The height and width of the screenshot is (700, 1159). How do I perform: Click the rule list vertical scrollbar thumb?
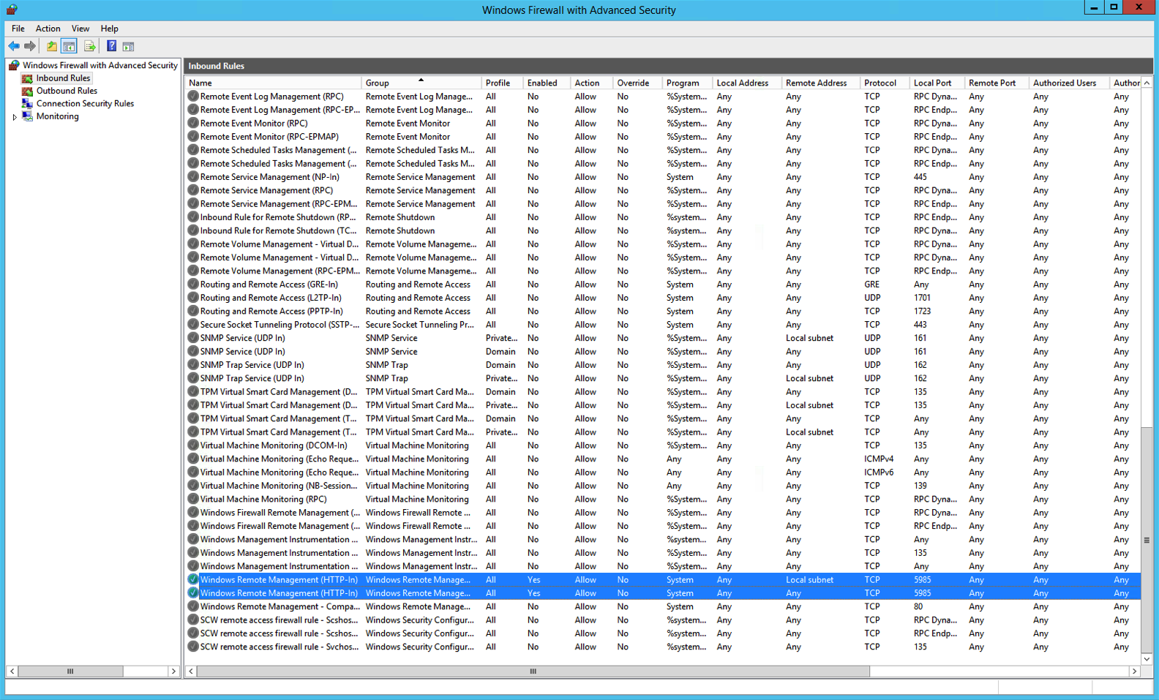[1147, 540]
